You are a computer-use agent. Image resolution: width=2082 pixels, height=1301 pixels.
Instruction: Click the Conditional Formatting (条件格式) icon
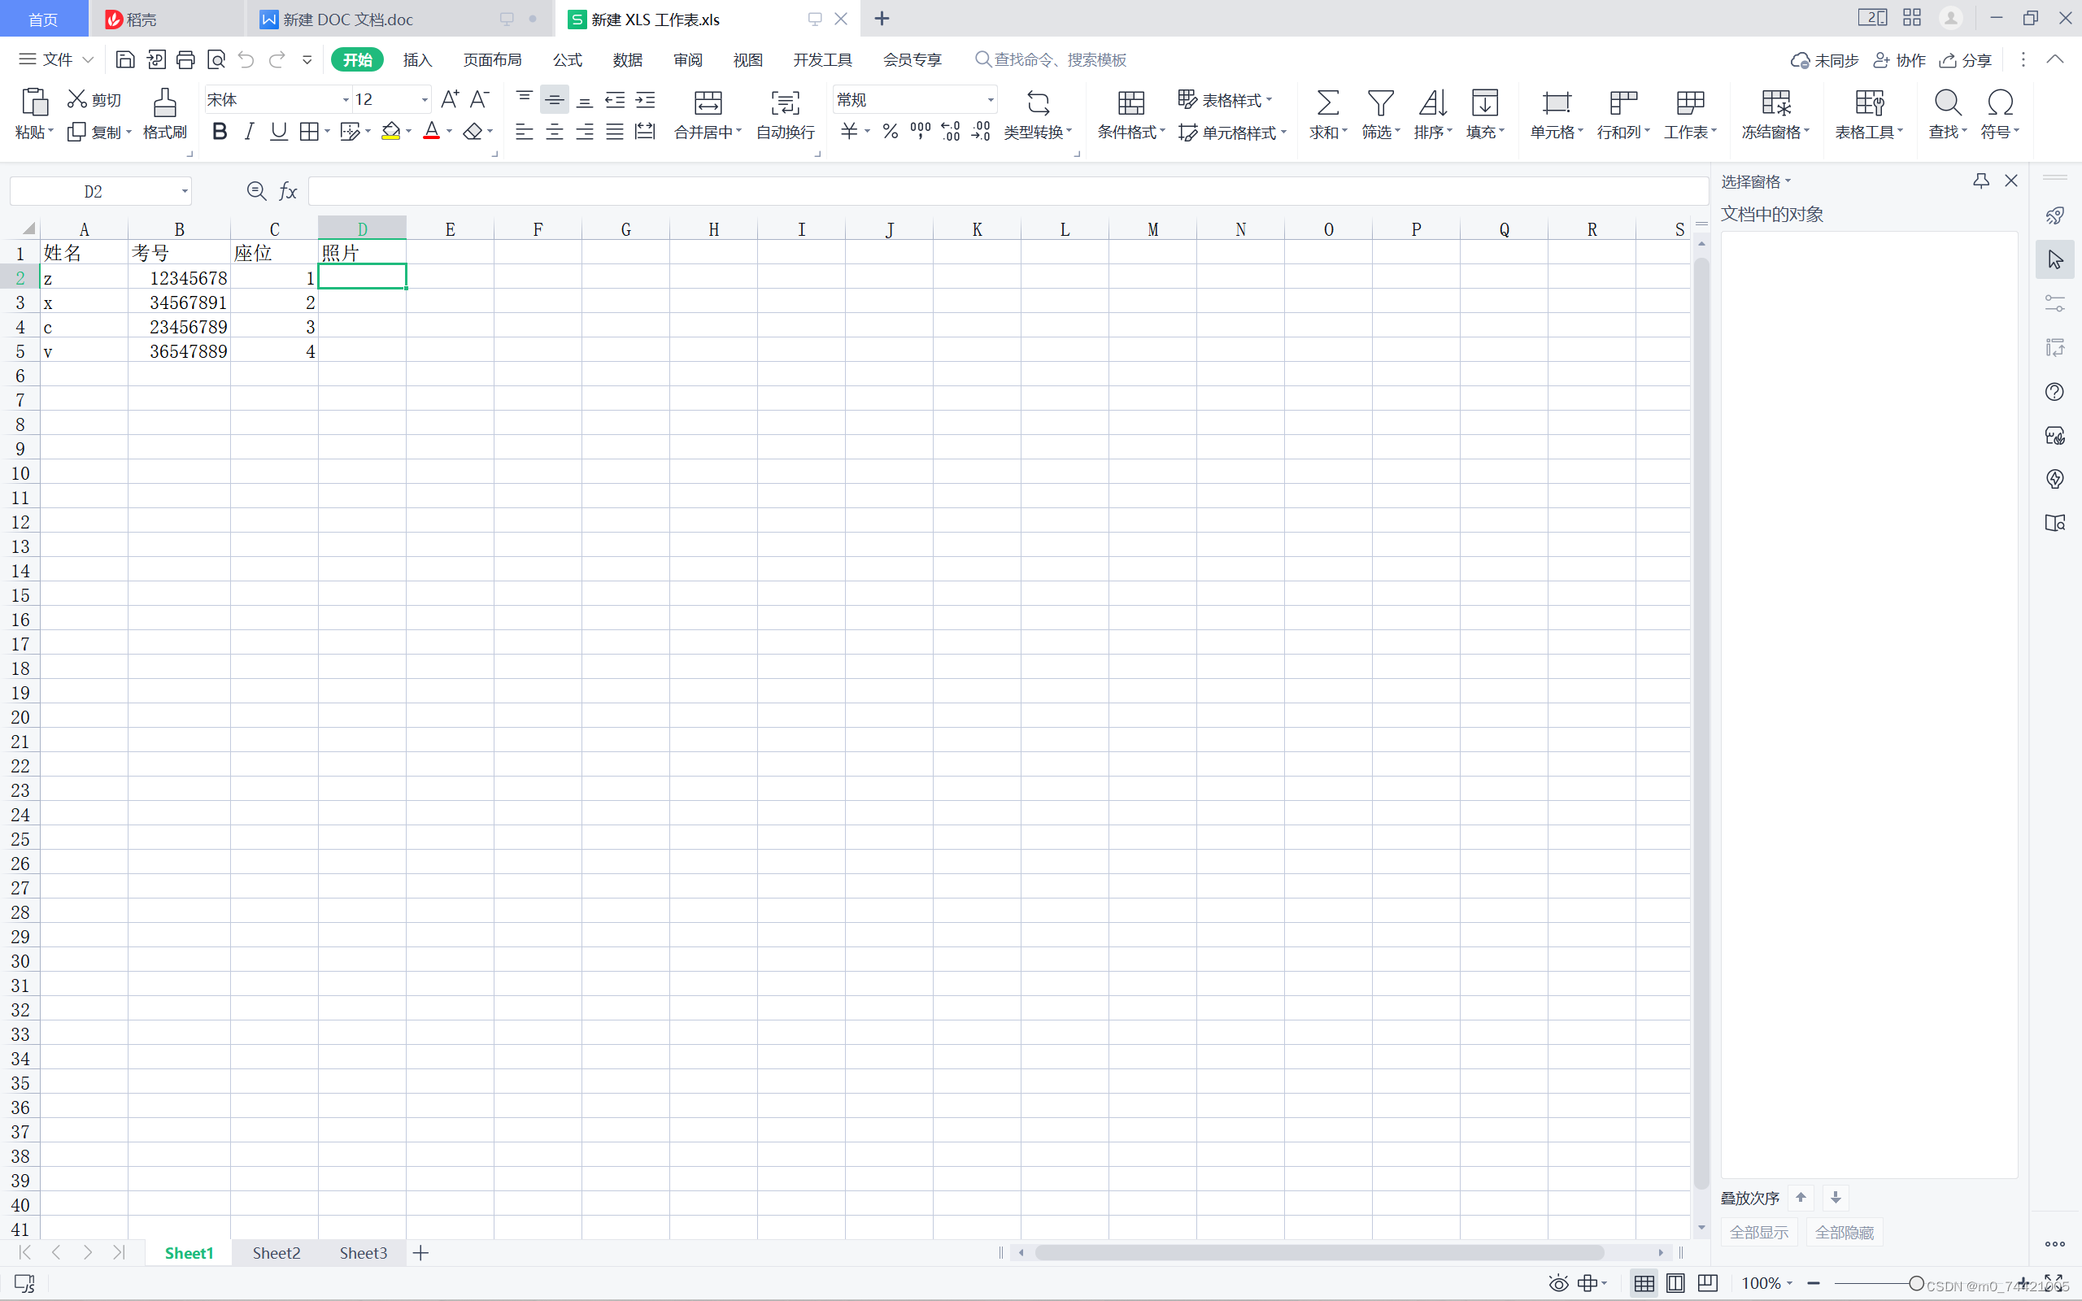tap(1130, 104)
